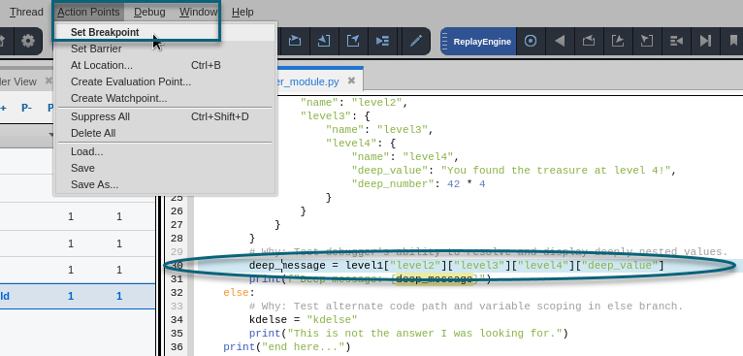Click the kdelse = "kdelse" code line

click(304, 319)
